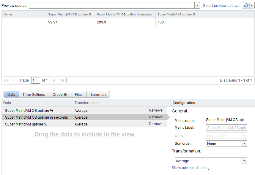Screen dimensions: 255x175
Task: Click the page number input box
Action: coord(35,80)
